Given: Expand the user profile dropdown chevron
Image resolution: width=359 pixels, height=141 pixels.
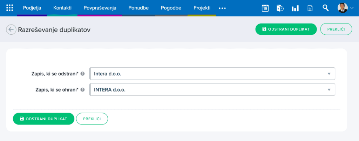Looking at the screenshot, I should [352, 8].
